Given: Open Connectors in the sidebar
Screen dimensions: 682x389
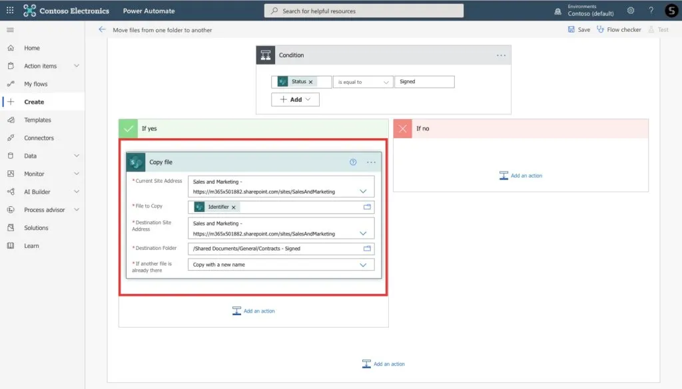Looking at the screenshot, I should click(39, 138).
